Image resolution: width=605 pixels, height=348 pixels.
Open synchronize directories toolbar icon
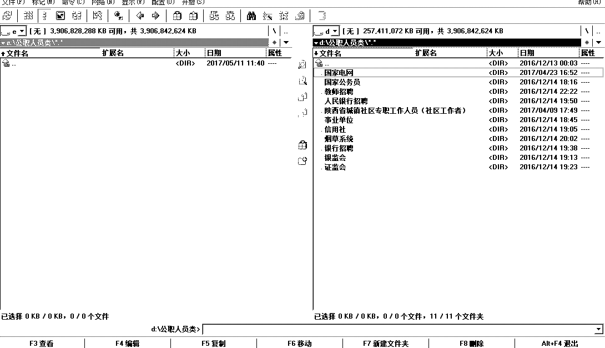284,16
